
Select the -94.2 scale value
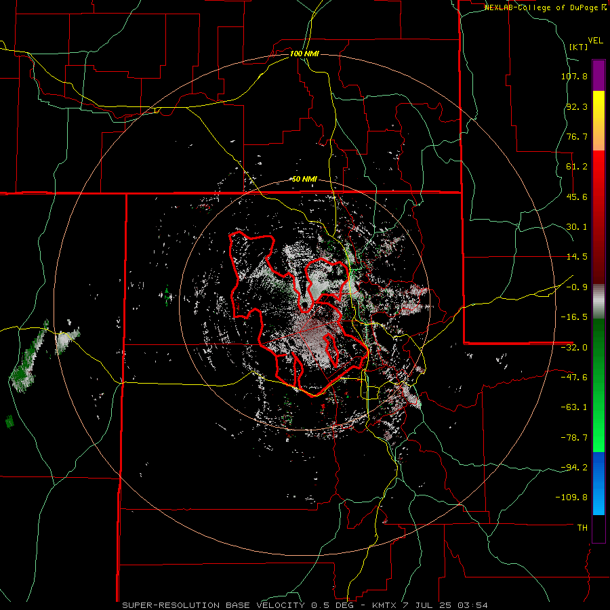[x=574, y=467]
